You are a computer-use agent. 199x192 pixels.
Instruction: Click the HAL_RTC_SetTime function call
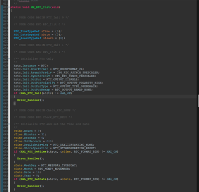tap(33, 152)
